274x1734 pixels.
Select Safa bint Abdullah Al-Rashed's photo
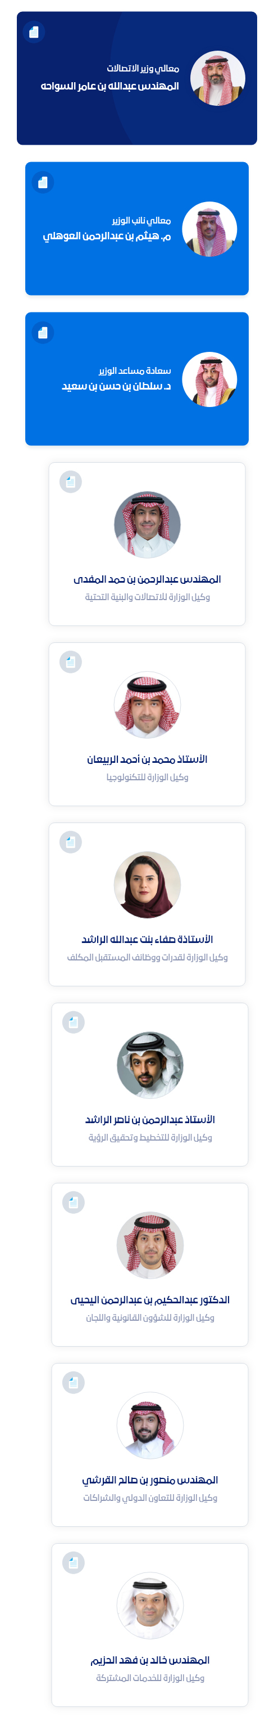tap(147, 884)
